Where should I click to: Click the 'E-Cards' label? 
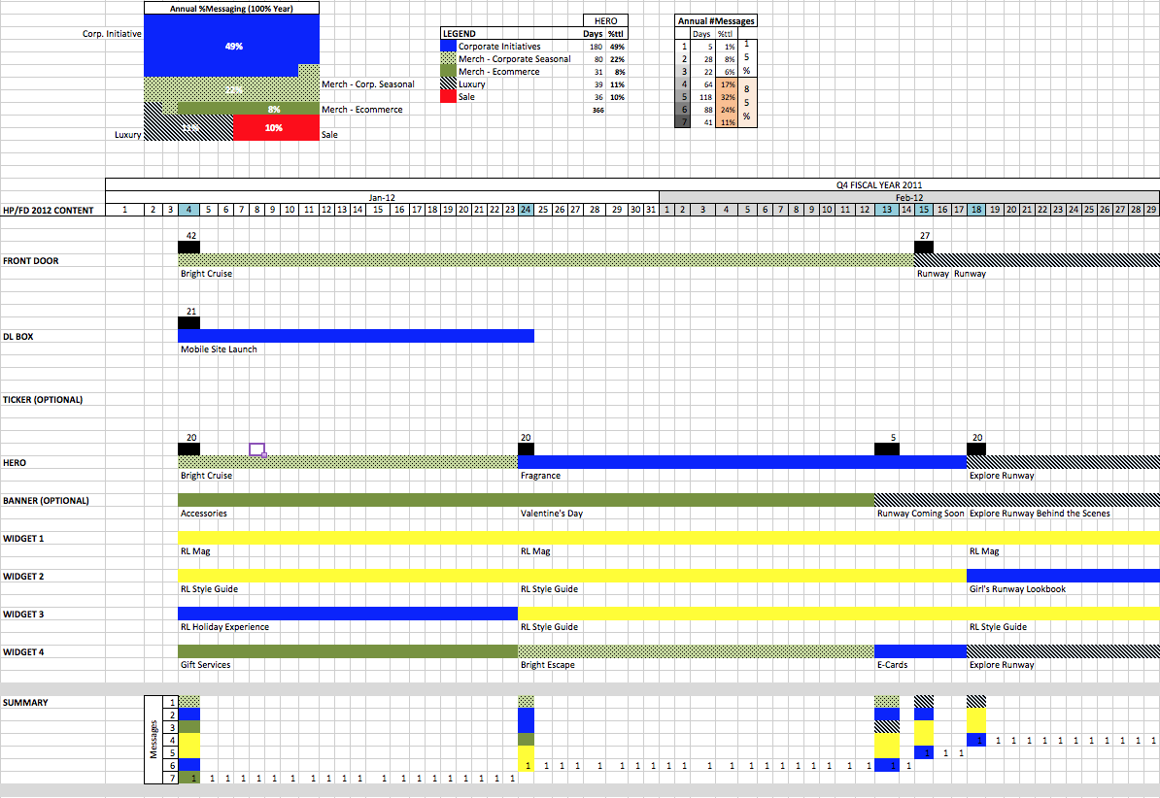pyautogui.click(x=892, y=665)
